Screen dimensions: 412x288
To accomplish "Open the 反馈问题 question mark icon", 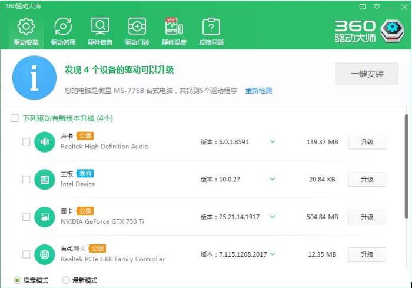I will 211,27.
